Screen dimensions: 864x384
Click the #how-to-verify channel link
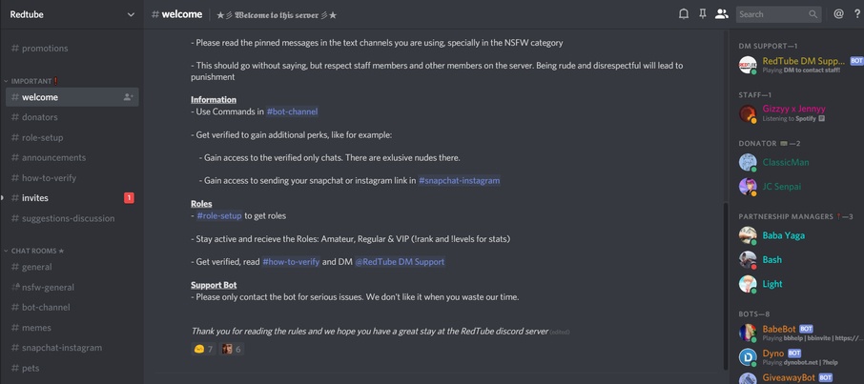(x=291, y=261)
